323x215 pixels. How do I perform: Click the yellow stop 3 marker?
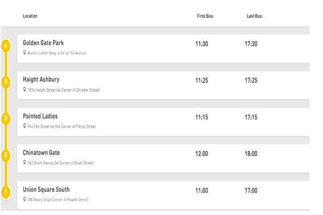click(6, 82)
